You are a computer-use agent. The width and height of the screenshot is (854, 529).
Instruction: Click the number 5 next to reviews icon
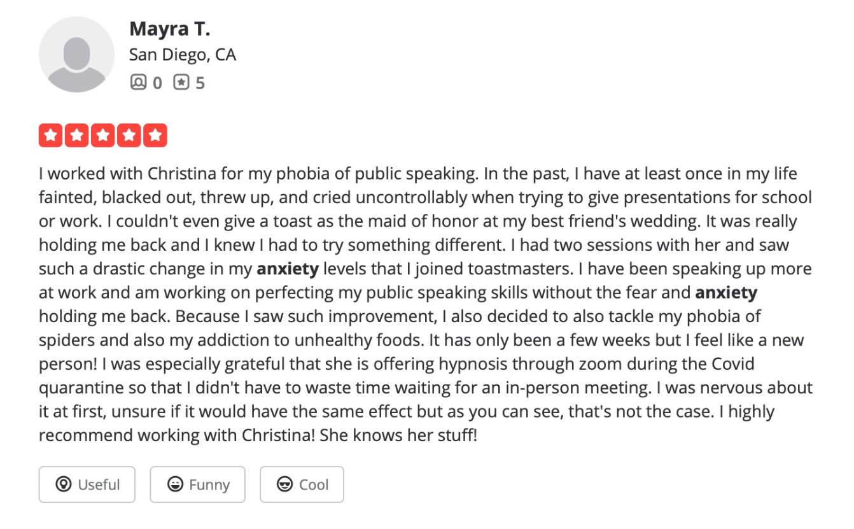point(199,82)
